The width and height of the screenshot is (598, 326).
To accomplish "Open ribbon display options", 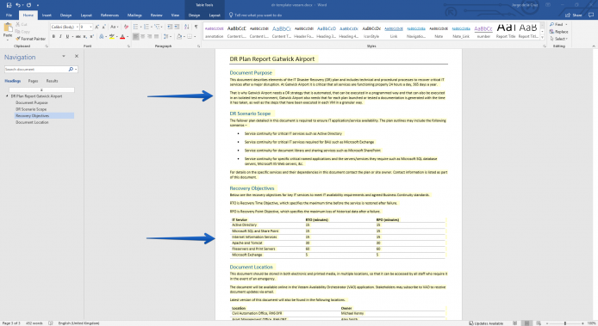I will point(548,5).
